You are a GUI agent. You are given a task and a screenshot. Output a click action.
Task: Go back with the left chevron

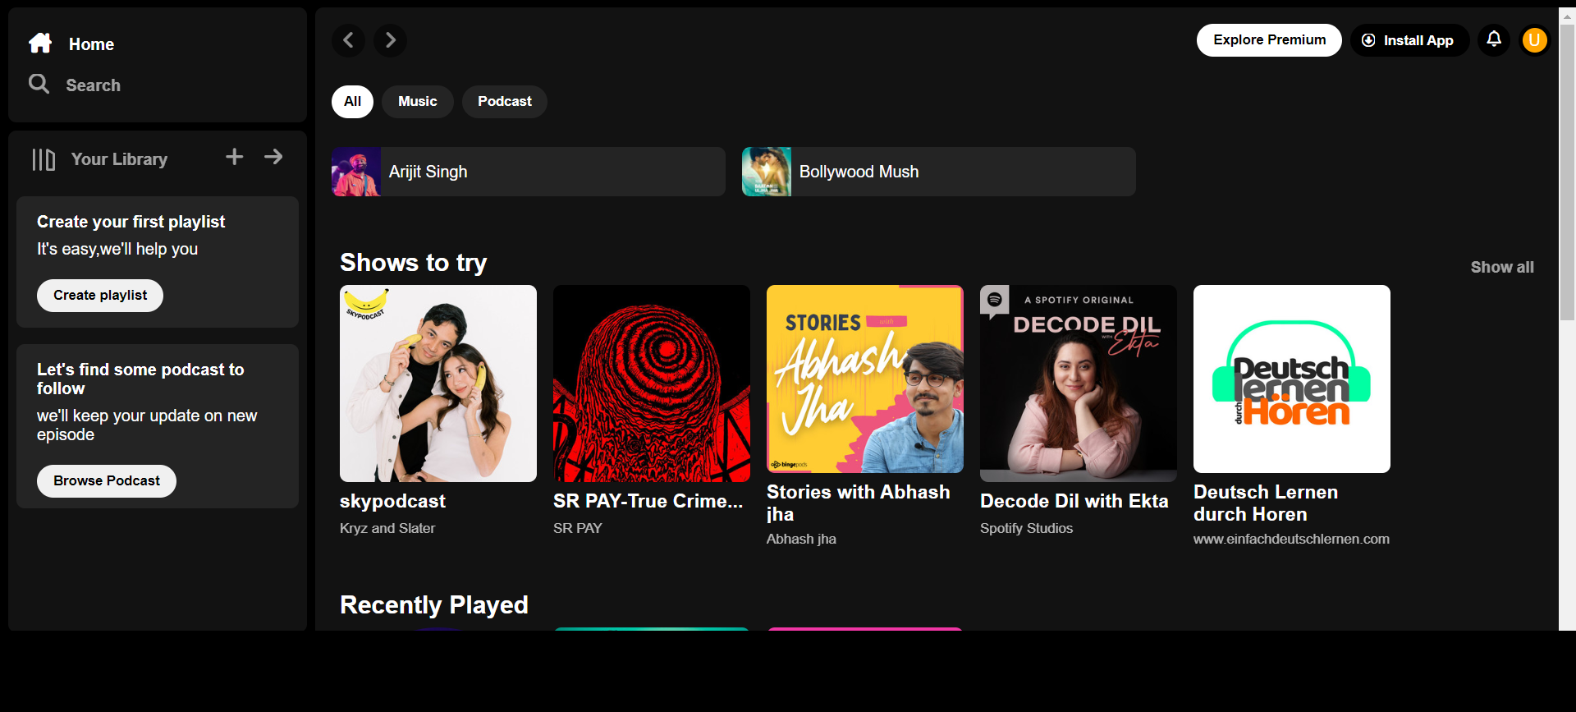click(x=348, y=40)
